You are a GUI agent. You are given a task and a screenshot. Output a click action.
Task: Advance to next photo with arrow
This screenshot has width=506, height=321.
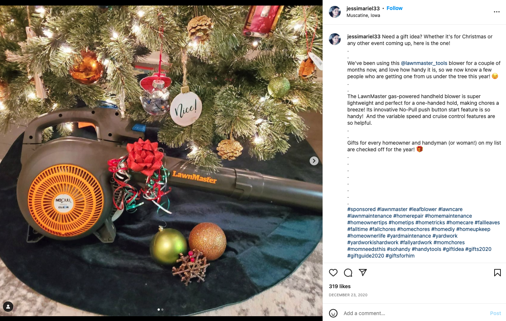[x=314, y=161]
